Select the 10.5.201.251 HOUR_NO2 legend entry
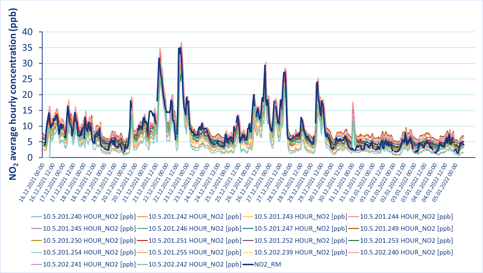Viewport: 483px width, 273px height. pos(195,241)
